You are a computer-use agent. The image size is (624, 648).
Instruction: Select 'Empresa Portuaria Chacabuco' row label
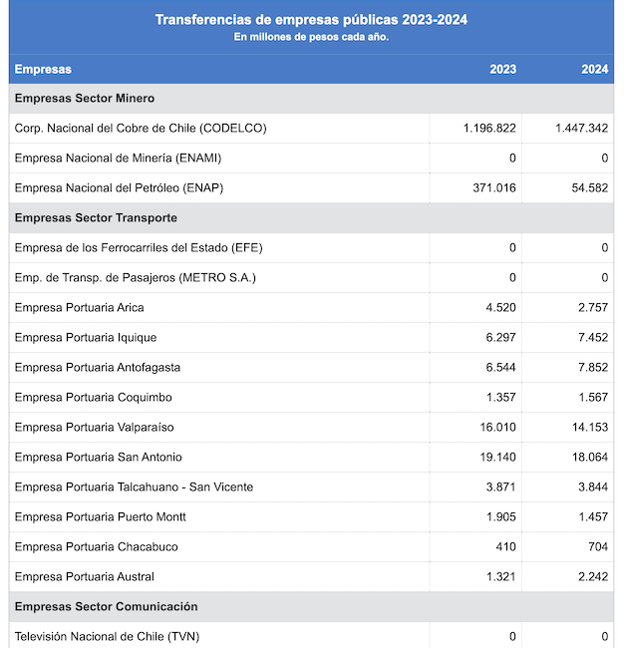pos(97,547)
